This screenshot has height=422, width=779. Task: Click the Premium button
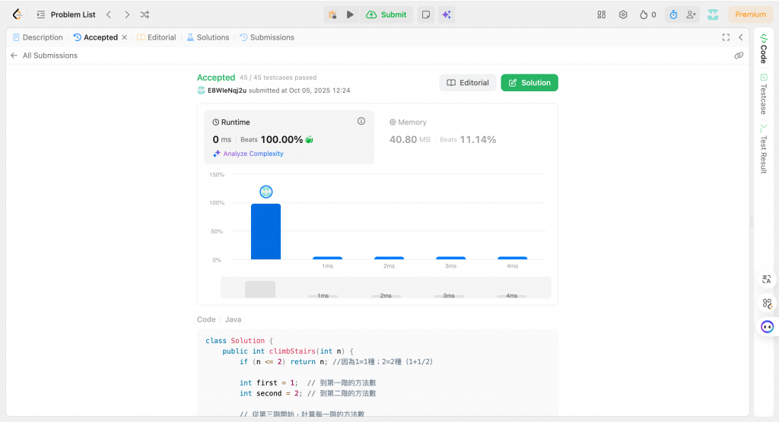750,14
